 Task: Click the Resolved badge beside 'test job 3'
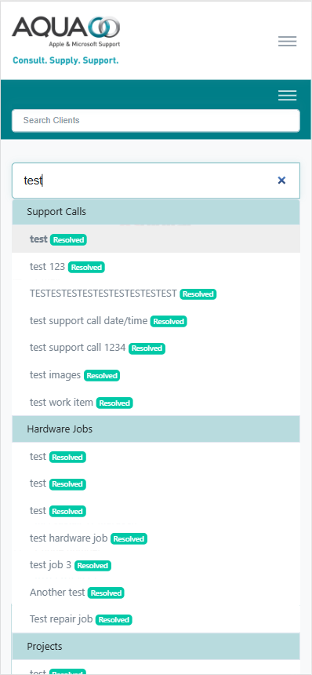click(x=93, y=566)
